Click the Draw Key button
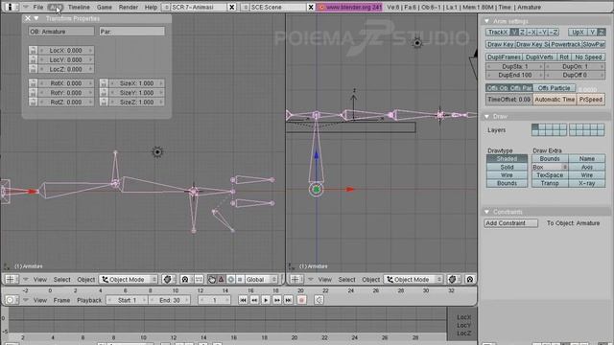The height and width of the screenshot is (345, 614). [x=500, y=45]
